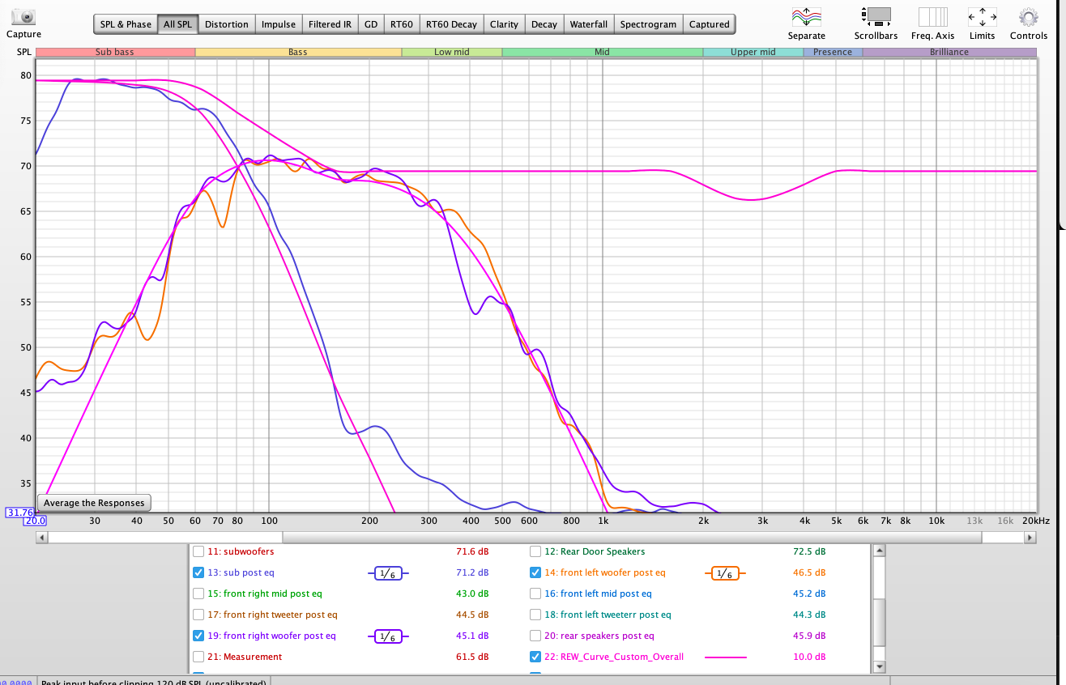Click the 72.5 dB value for Rear Door Speakers
The image size is (1066, 685).
[x=809, y=552]
